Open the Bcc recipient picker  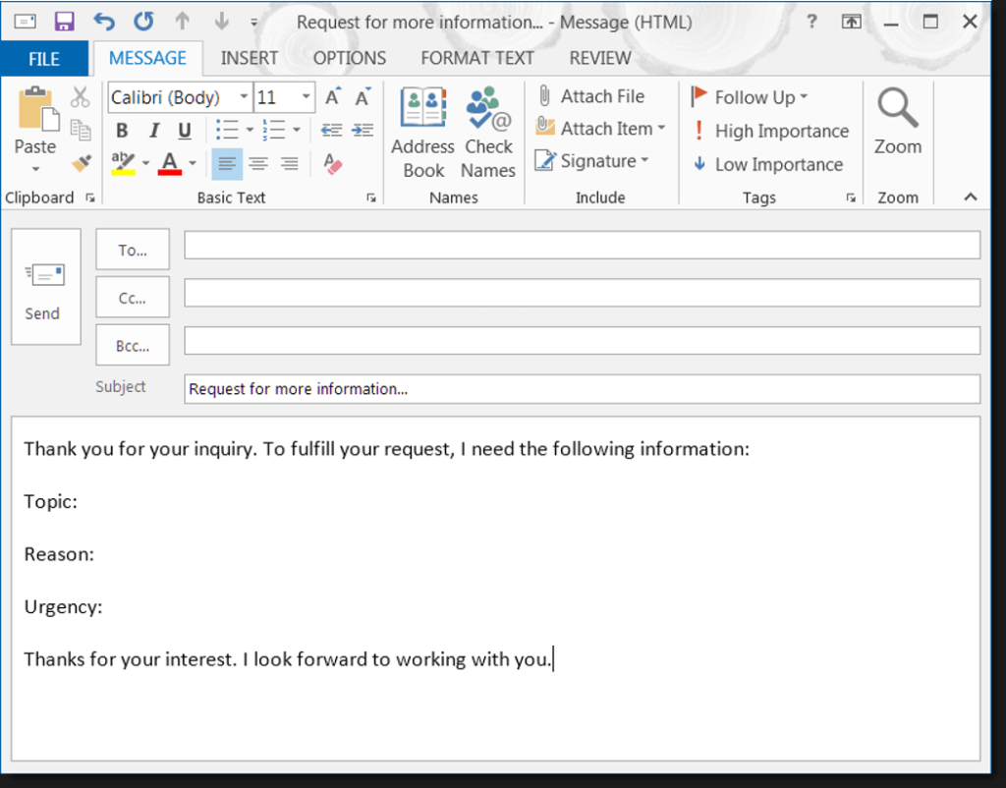[x=132, y=345]
